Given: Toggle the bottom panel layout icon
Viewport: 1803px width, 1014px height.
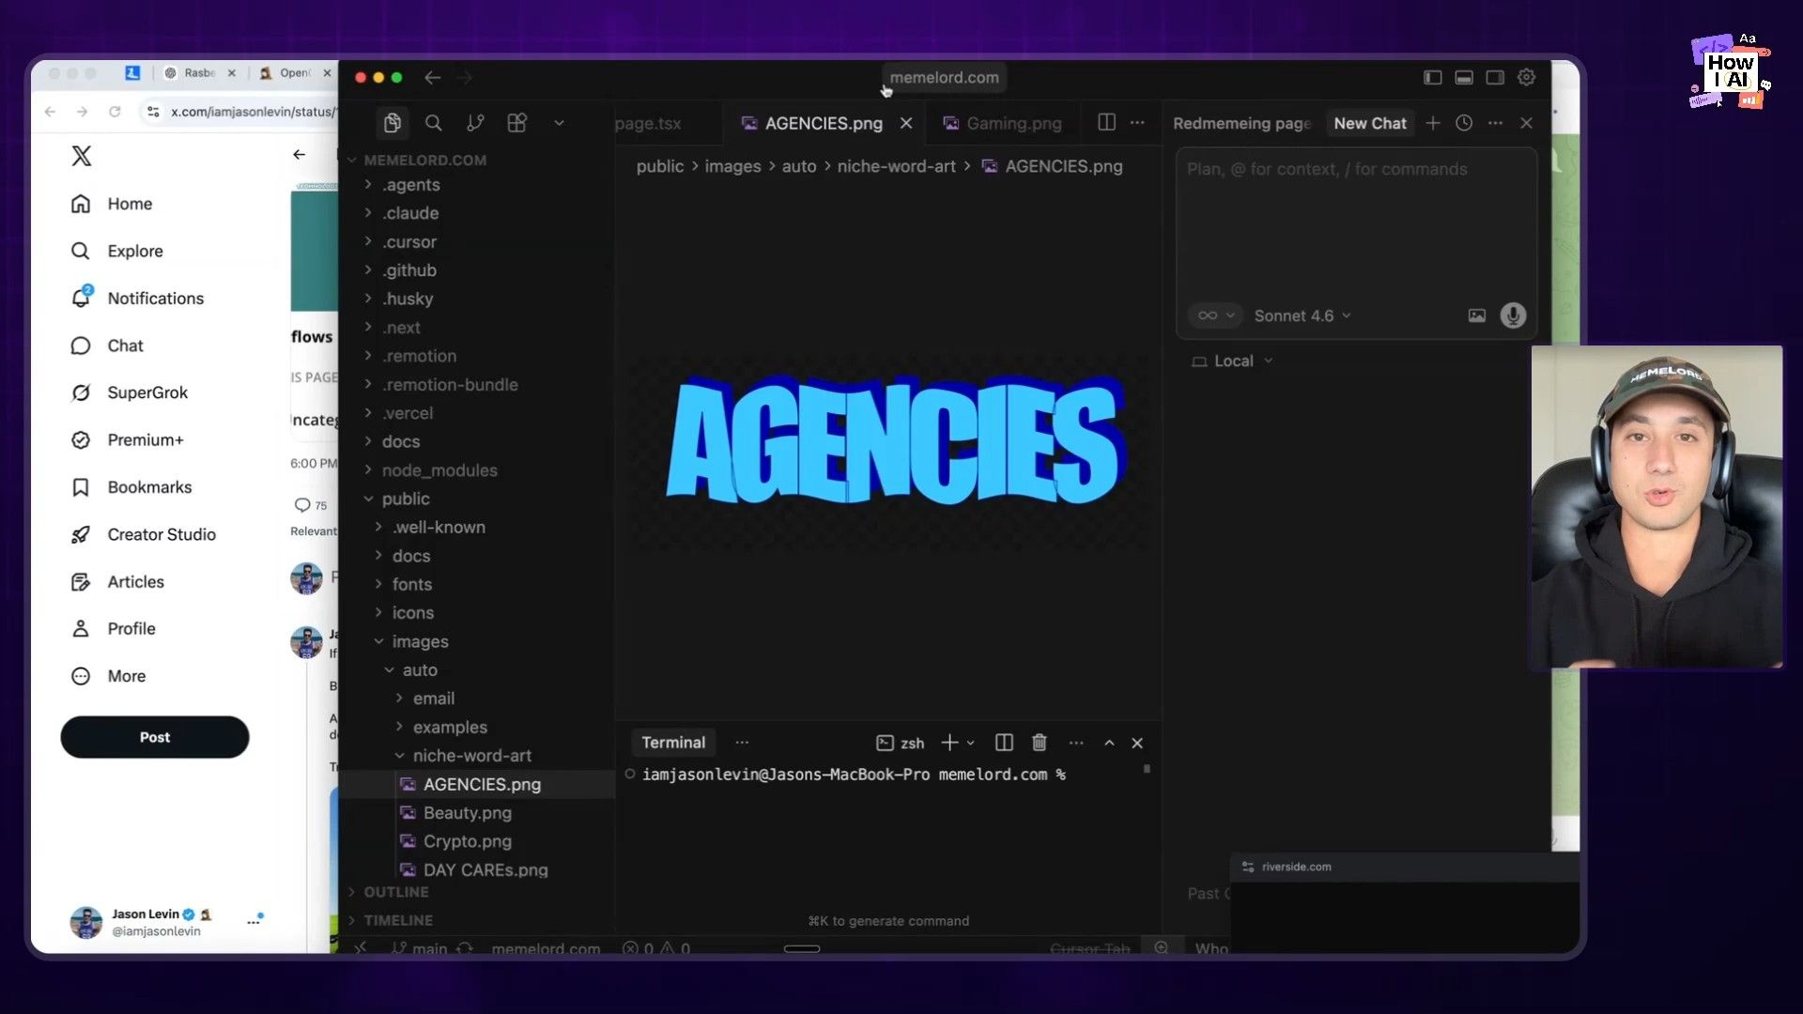Looking at the screenshot, I should (x=1464, y=78).
